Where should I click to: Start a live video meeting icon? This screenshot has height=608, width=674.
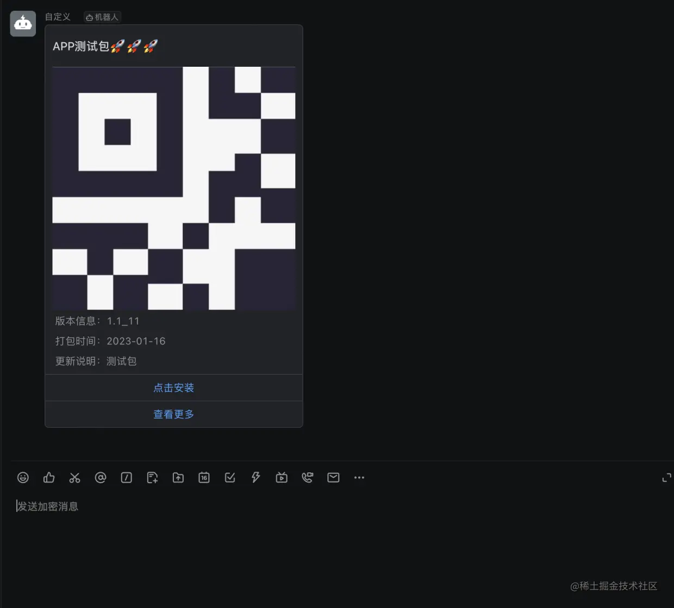click(x=282, y=478)
